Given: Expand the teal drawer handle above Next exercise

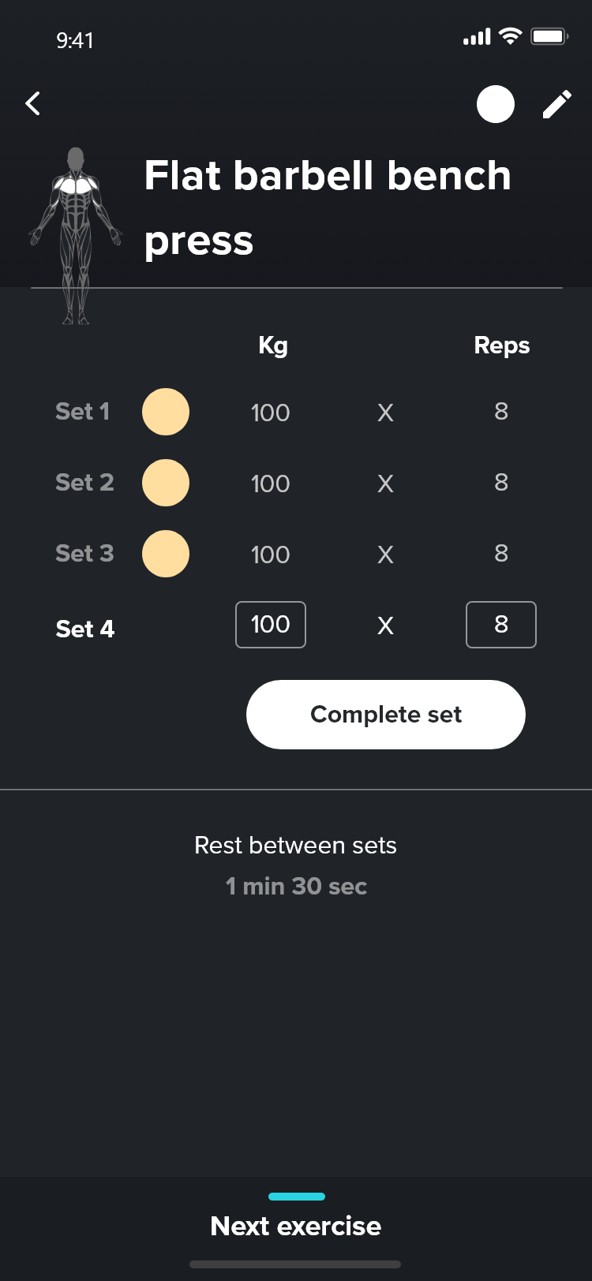Looking at the screenshot, I should coord(297,1197).
